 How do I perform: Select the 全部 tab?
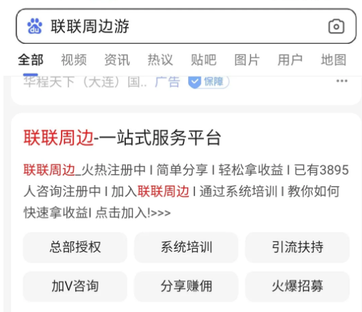pos(31,60)
